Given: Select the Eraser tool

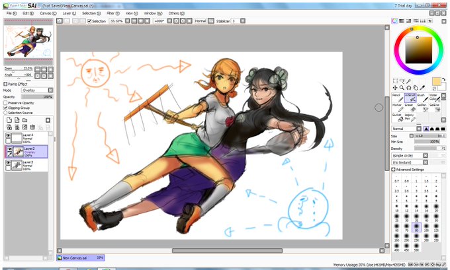Looking at the screenshot, I should (x=410, y=108).
